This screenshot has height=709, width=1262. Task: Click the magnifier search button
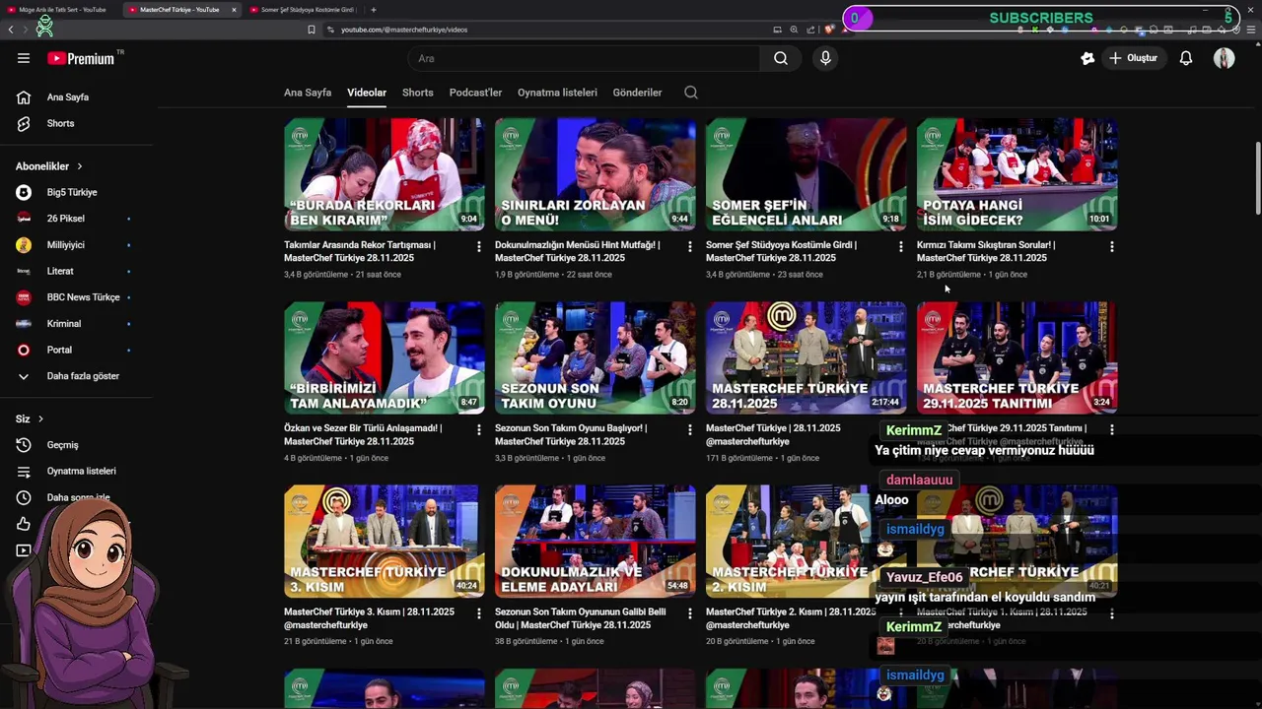[781, 58]
